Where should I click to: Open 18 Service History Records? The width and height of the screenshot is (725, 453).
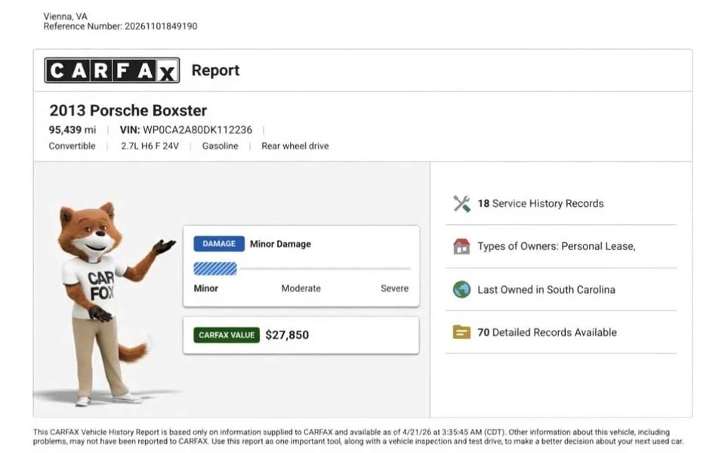click(x=541, y=204)
